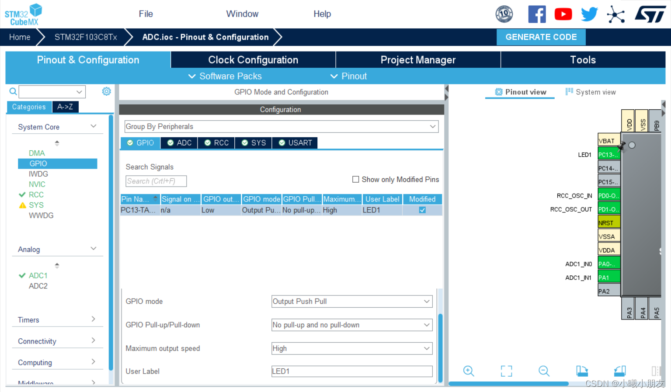Select NVIC in System Core list
This screenshot has height=392, width=671.
pos(37,184)
